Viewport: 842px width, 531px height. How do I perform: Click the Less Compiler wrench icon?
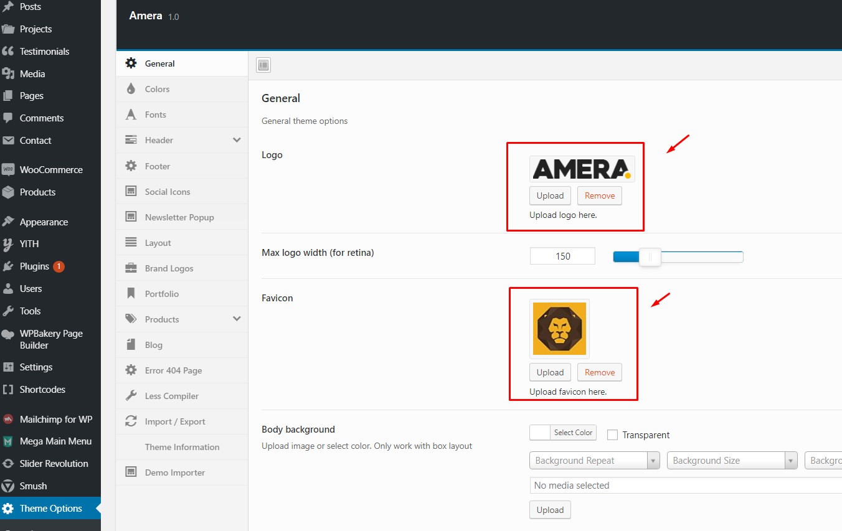[x=131, y=396]
